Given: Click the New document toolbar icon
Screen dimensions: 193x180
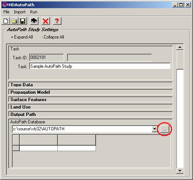Looking at the screenshot, I should (6, 21).
